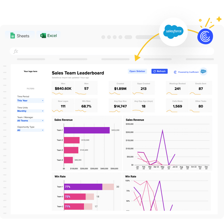This screenshot has width=224, height=219.
Task: Click the Excel icon
Action: click(43, 36)
